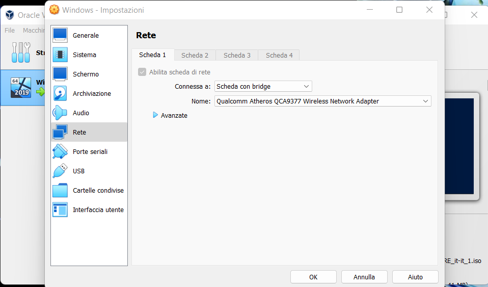488x287 pixels.
Task: Select the USB plug icon
Action: (x=60, y=171)
